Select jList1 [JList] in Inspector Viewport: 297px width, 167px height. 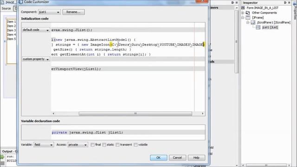pos(270,27)
